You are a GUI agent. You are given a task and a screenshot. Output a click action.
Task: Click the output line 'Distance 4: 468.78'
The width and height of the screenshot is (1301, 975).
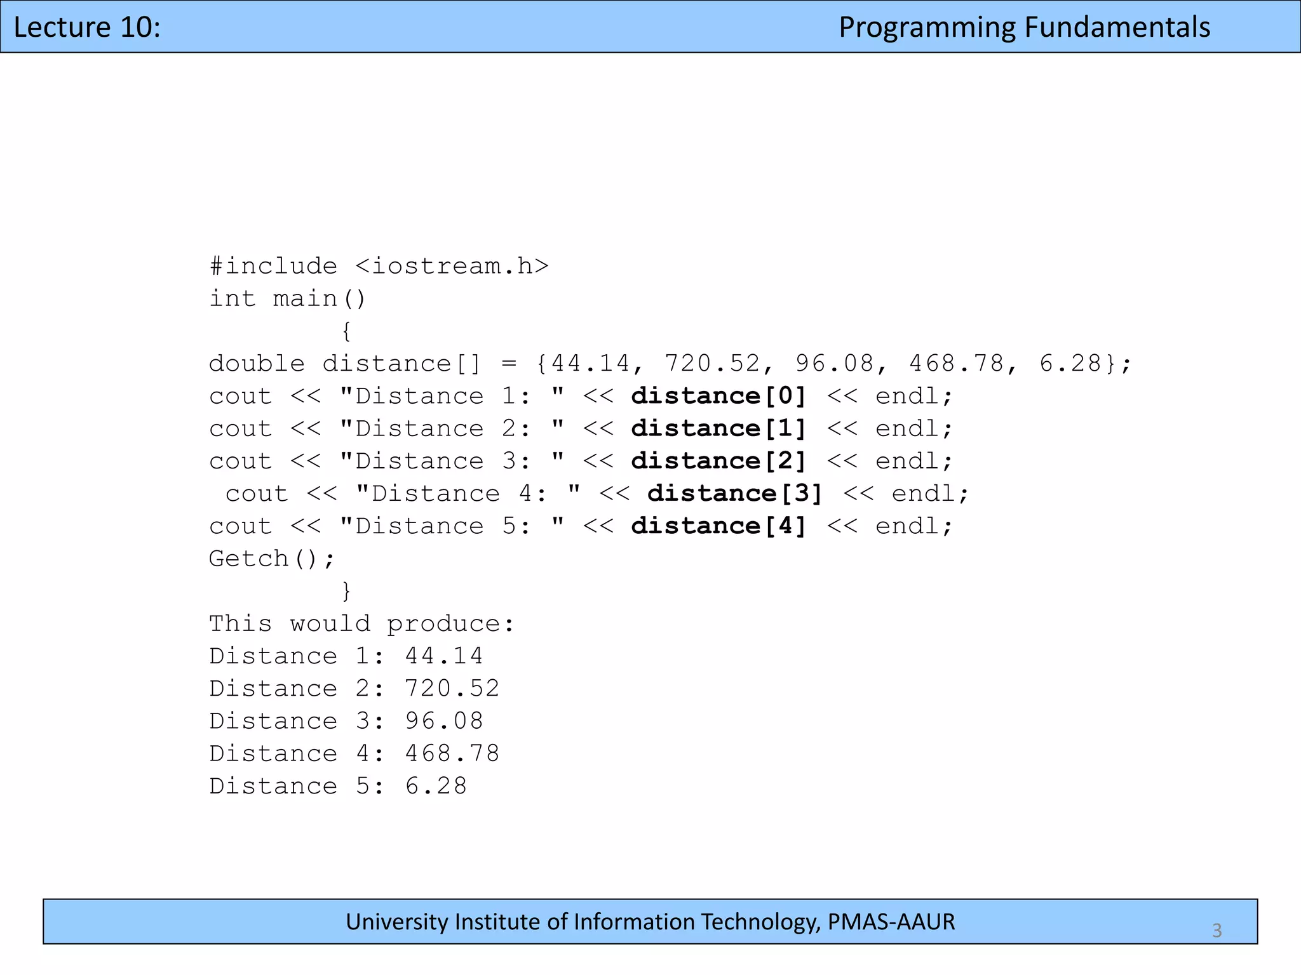pyautogui.click(x=354, y=753)
